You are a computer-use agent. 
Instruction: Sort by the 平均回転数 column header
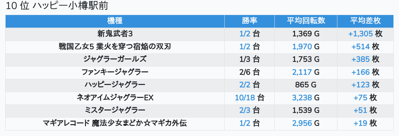[x=306, y=21]
